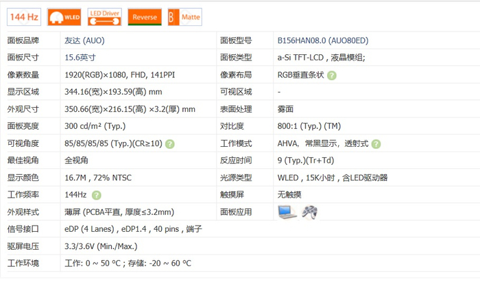
Task: Click the 工作环境 temperature range text
Action: tap(128, 263)
